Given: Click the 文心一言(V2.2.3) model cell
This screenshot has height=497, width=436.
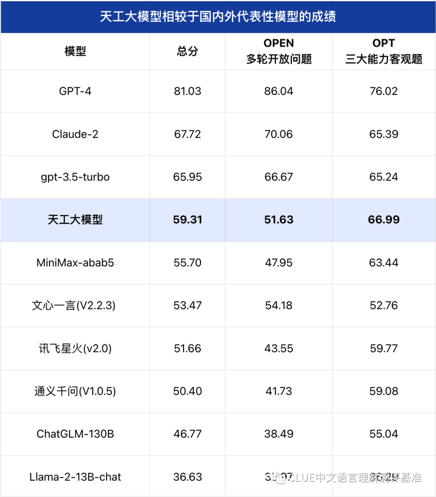Looking at the screenshot, I should point(75,306).
